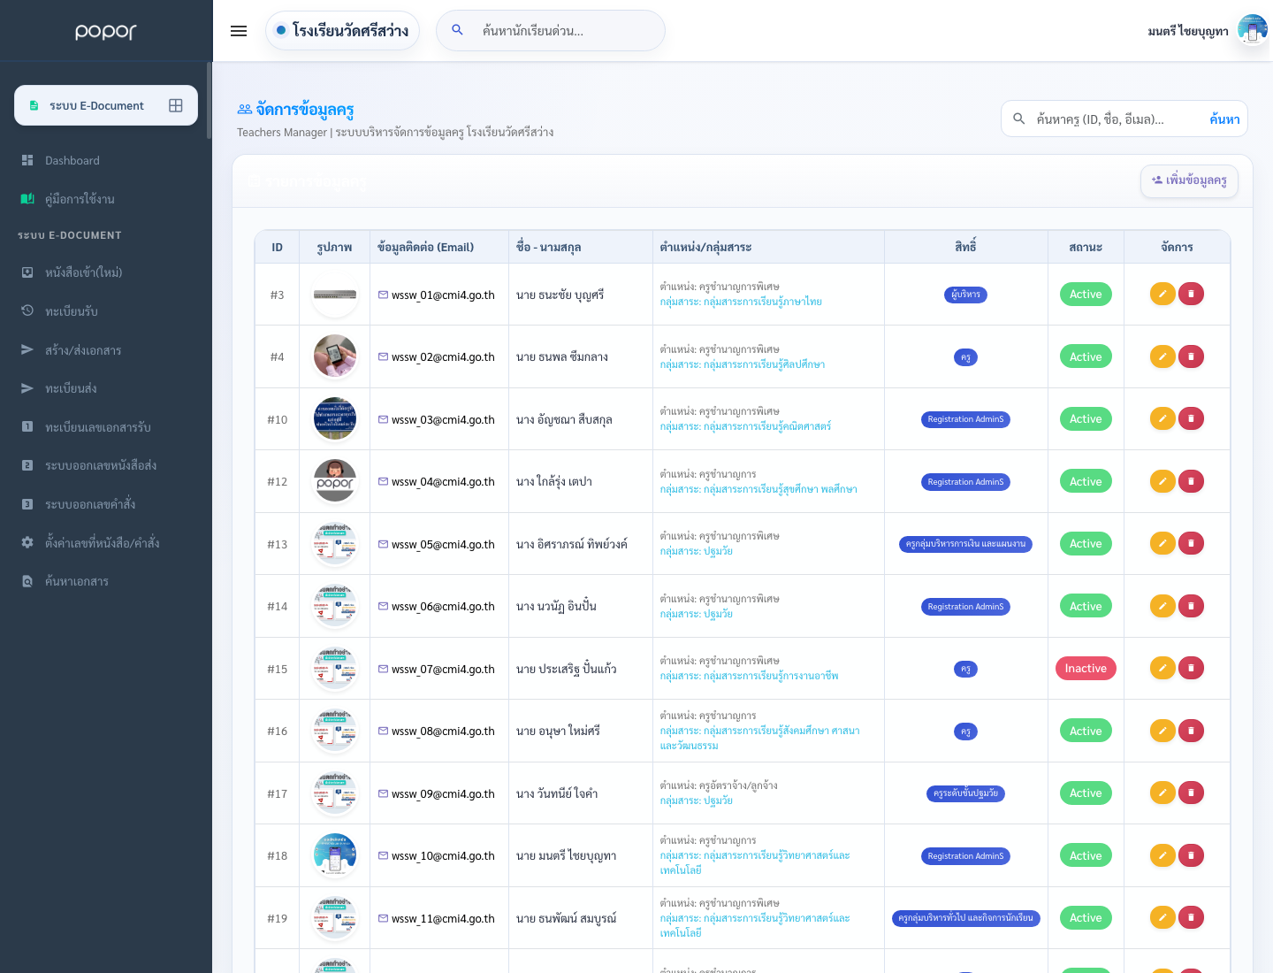Viewport: 1273px width, 973px height.
Task: Open the Dashboard menu item
Action: [x=72, y=161]
